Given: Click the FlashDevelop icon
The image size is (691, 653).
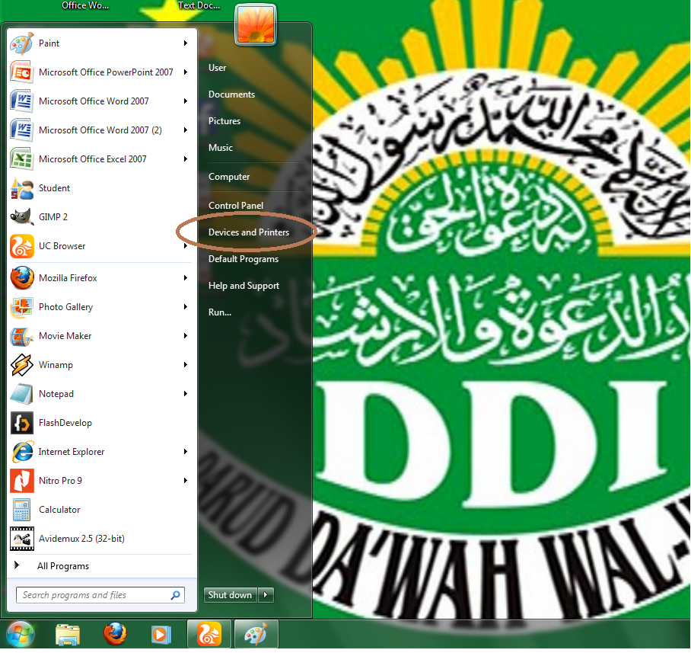Looking at the screenshot, I should click(21, 423).
